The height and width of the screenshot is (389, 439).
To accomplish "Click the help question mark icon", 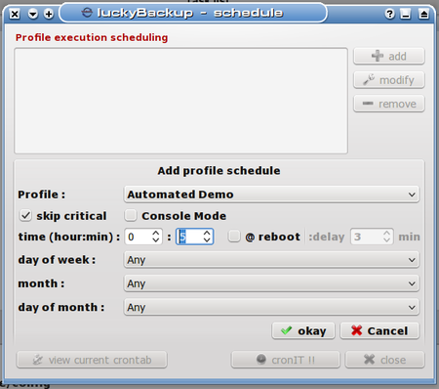I will 389,14.
